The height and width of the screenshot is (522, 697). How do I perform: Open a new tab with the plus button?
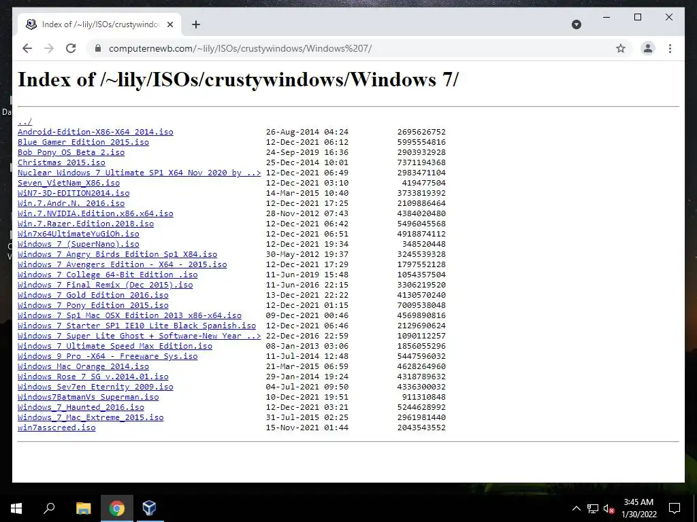click(196, 24)
